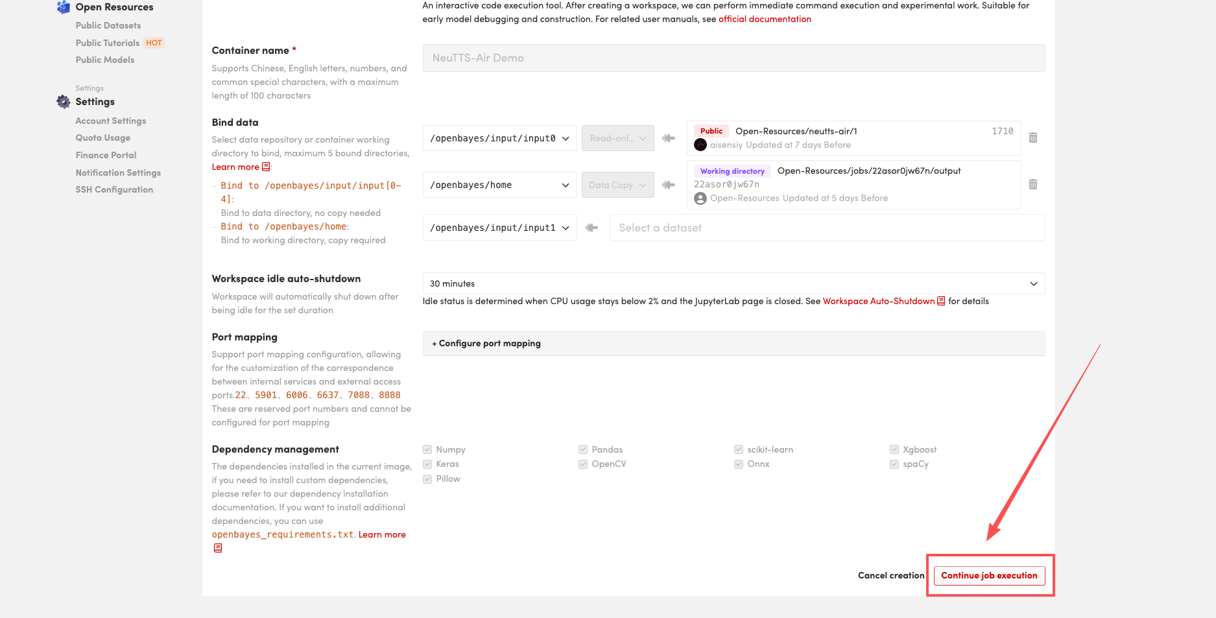The height and width of the screenshot is (618, 1216).
Task: Delete the Open-Resources/neutts-air/1 binding
Action: (1033, 137)
